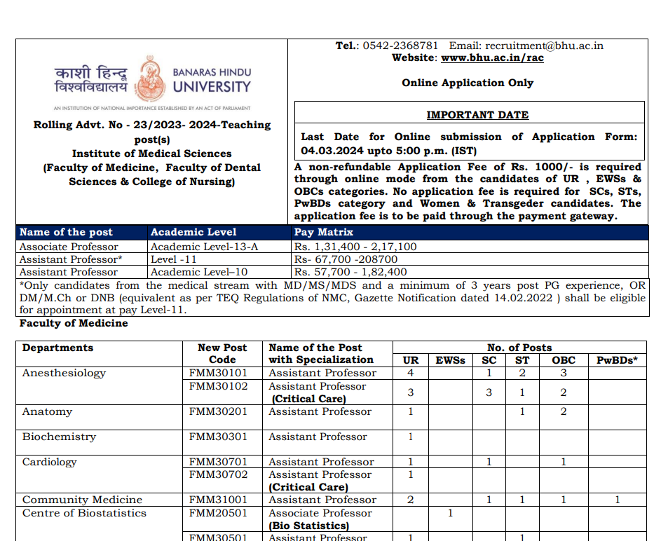Click the EWSs value 1 in the FMM20501 row

[450, 513]
